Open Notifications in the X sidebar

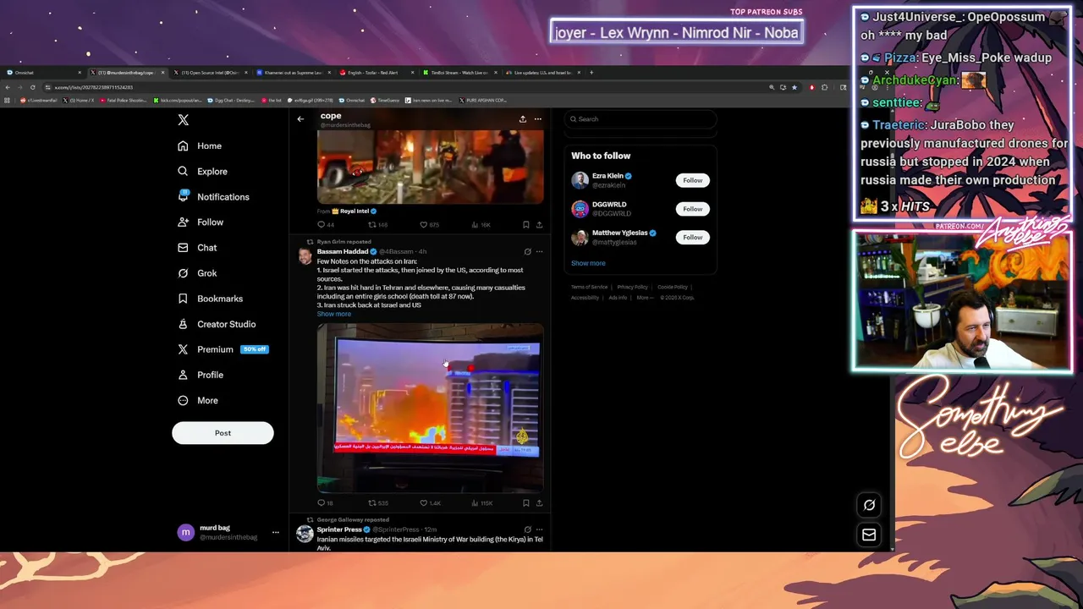(x=213, y=197)
